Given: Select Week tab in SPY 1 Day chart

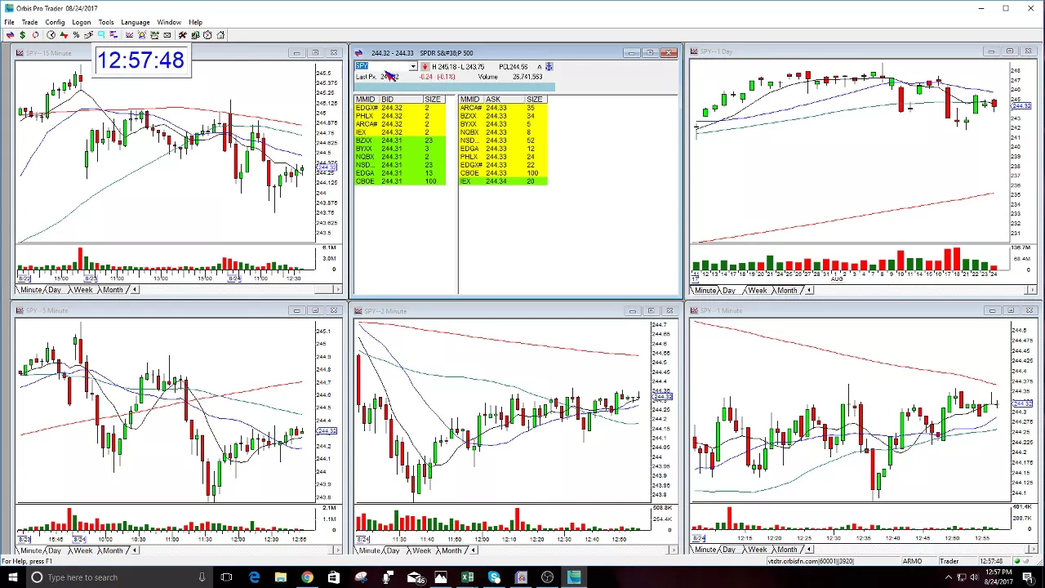Looking at the screenshot, I should [757, 291].
